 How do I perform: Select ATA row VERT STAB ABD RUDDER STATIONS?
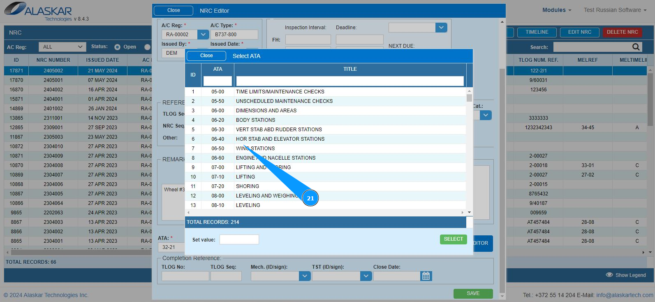coord(326,130)
